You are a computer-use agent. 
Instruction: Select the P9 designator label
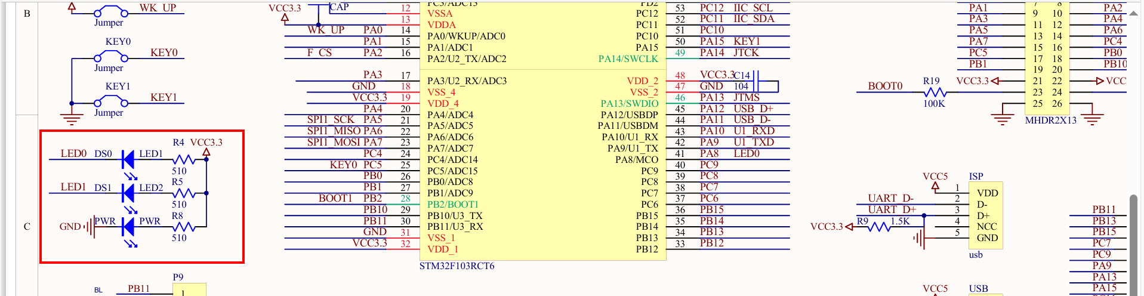click(x=178, y=277)
